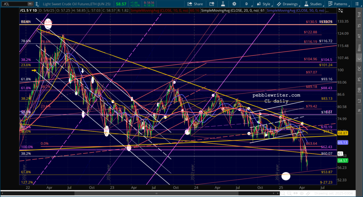Open the Trd sidebar tab

coord(359,15)
